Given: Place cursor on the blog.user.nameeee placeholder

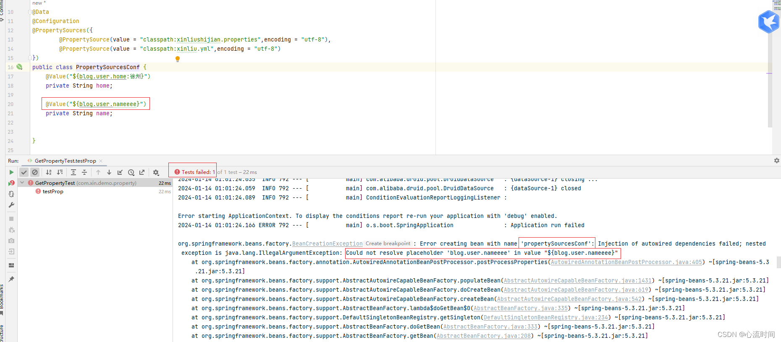Looking at the screenshot, I should [108, 104].
